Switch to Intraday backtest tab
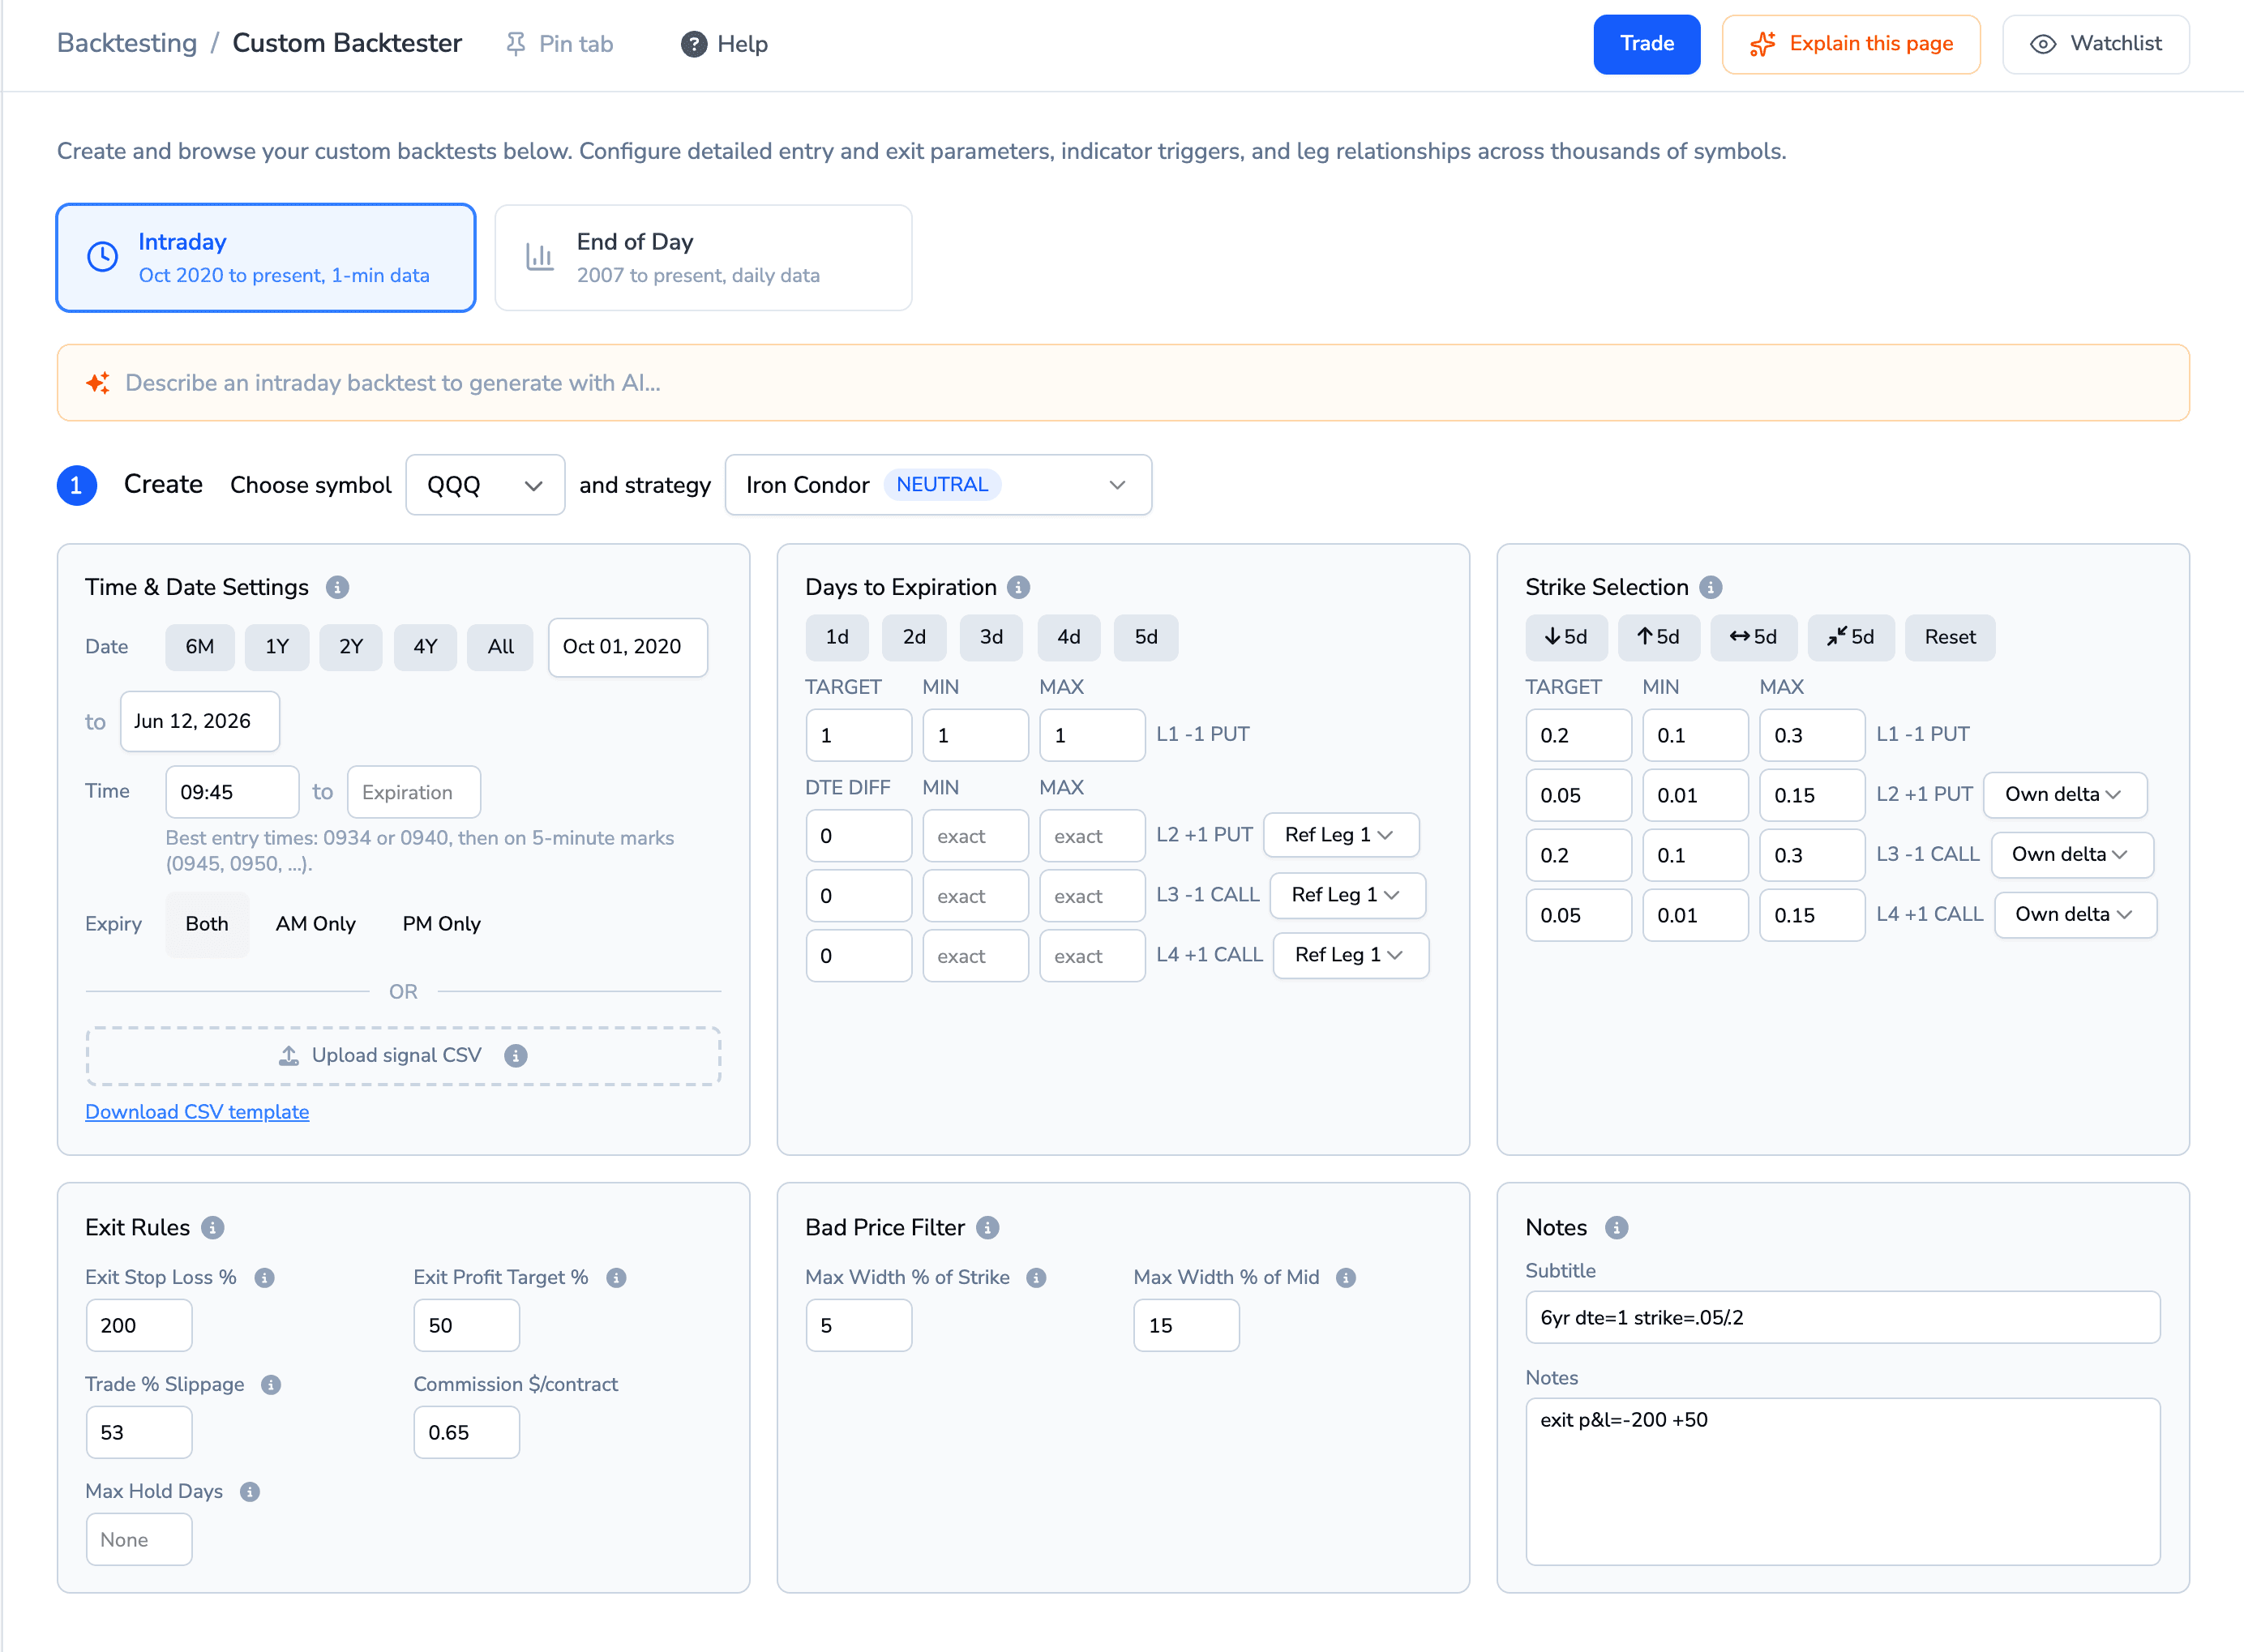The image size is (2244, 1652). (266, 258)
